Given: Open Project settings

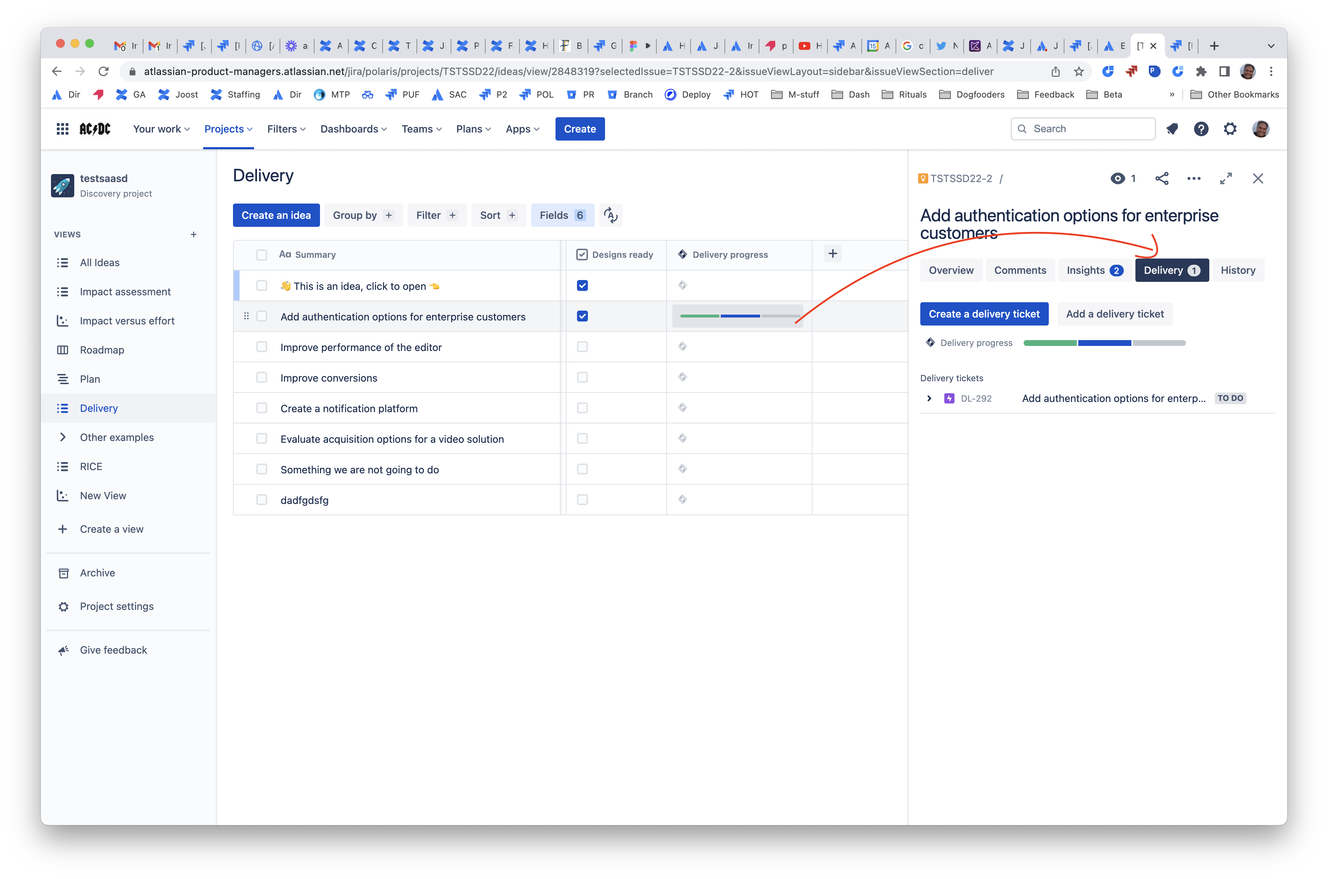Looking at the screenshot, I should [116, 606].
